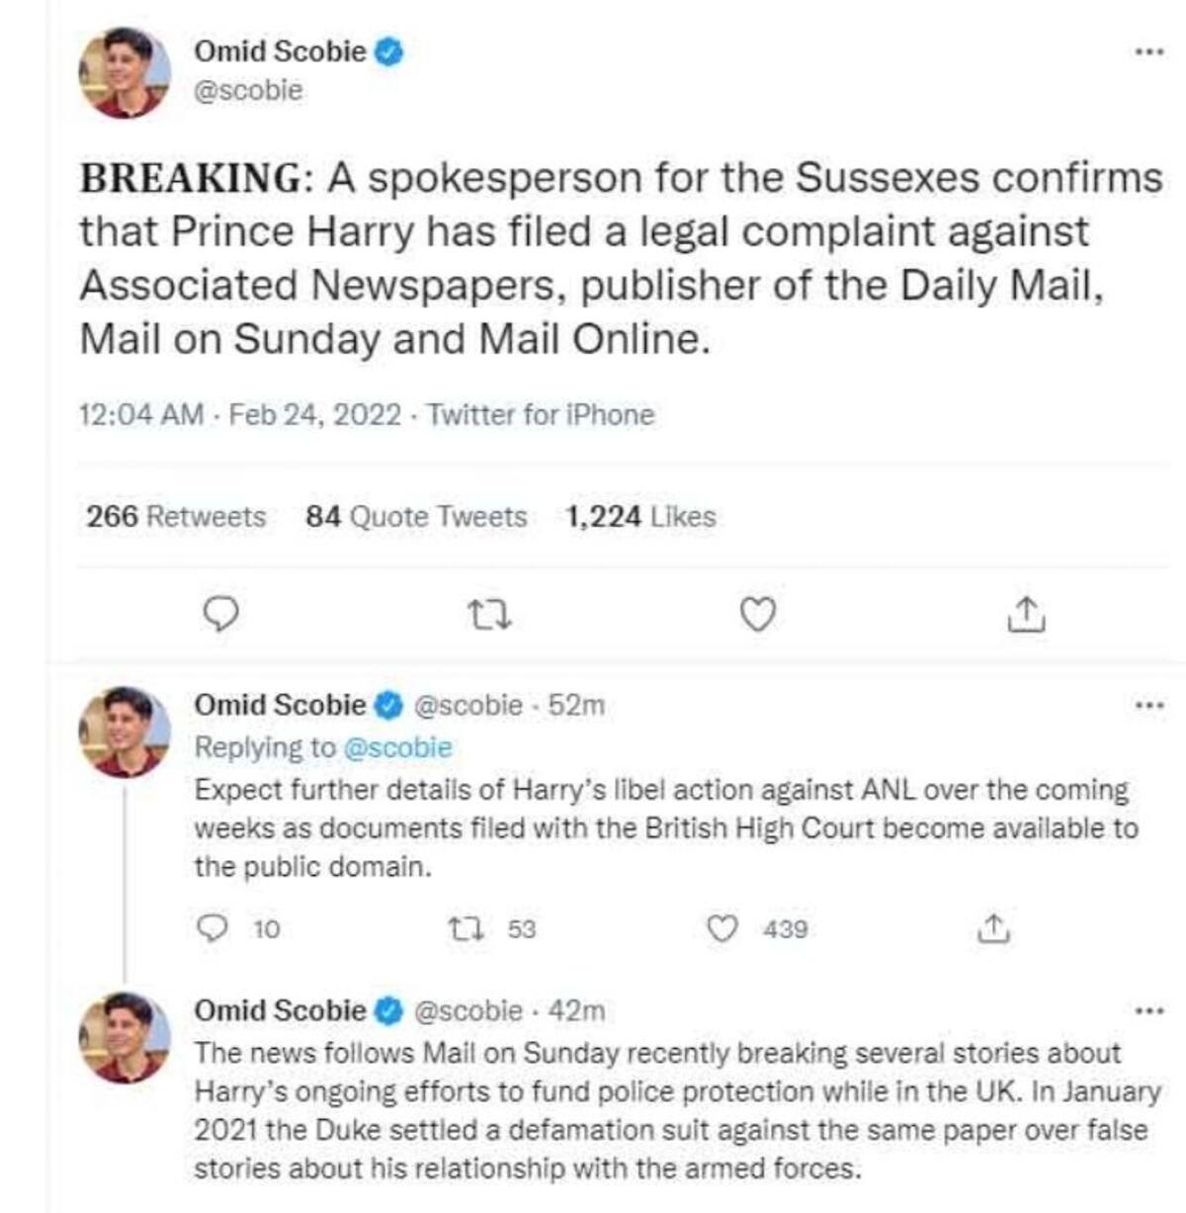Viewport: 1186px width, 1213px height.
Task: Click the main tweet's profile picture
Action: pos(125,72)
